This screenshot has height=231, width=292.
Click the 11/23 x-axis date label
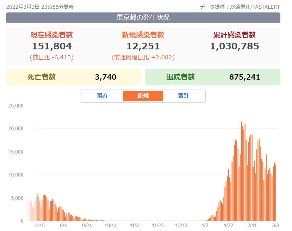(158, 226)
